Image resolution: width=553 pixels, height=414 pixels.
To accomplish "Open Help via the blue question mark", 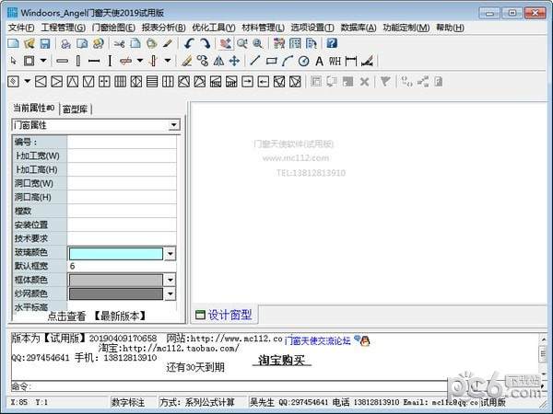I will (332, 43).
